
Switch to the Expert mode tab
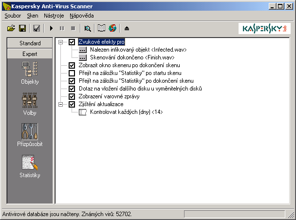30,54
